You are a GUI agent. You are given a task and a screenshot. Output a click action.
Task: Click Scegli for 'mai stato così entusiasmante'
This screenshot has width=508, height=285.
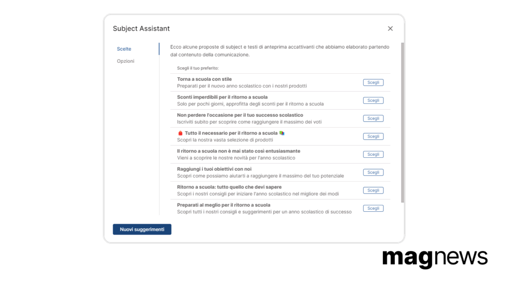click(x=373, y=154)
